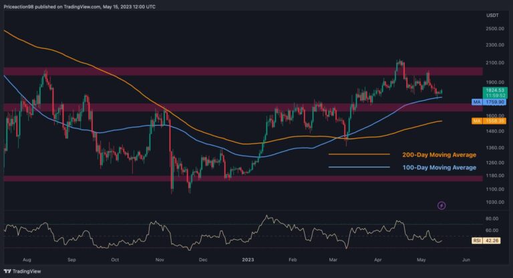Click the Sep label on time axis

pos(71,260)
